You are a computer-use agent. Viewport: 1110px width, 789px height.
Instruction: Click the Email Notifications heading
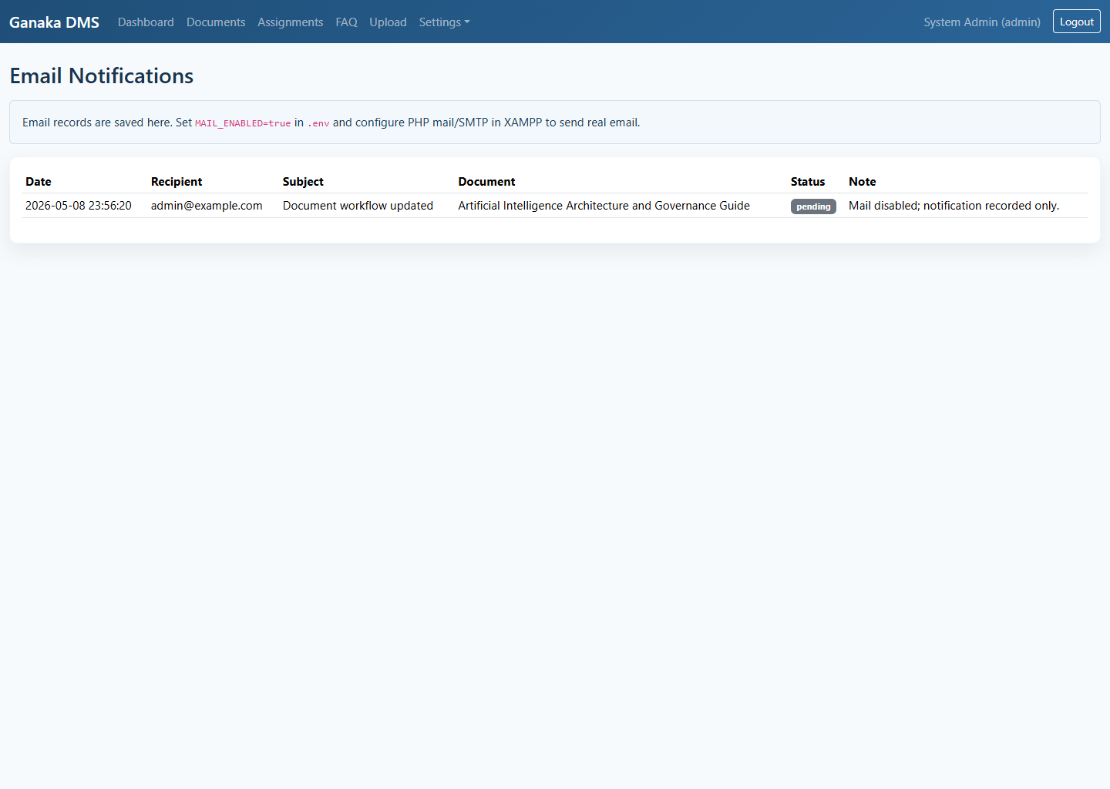pos(102,76)
